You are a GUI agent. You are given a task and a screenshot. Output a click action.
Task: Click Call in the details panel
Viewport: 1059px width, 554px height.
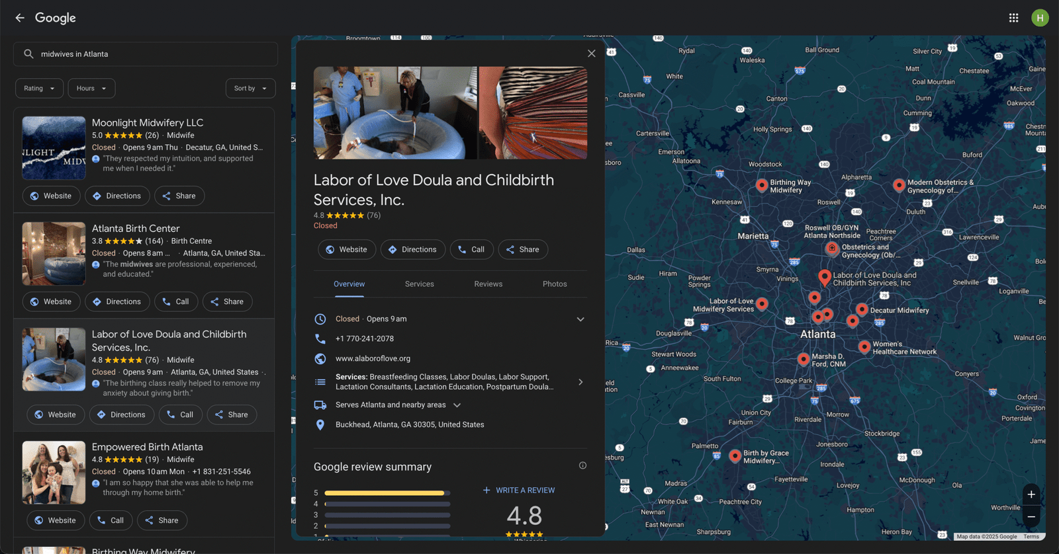tap(472, 250)
